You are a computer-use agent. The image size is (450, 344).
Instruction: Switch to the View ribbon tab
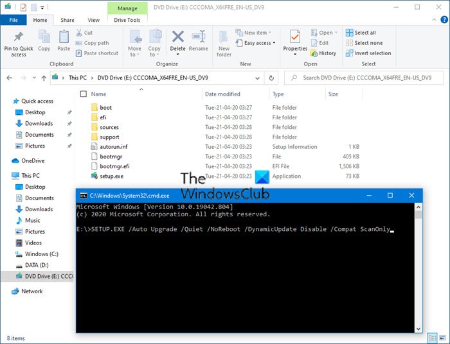[x=94, y=20]
